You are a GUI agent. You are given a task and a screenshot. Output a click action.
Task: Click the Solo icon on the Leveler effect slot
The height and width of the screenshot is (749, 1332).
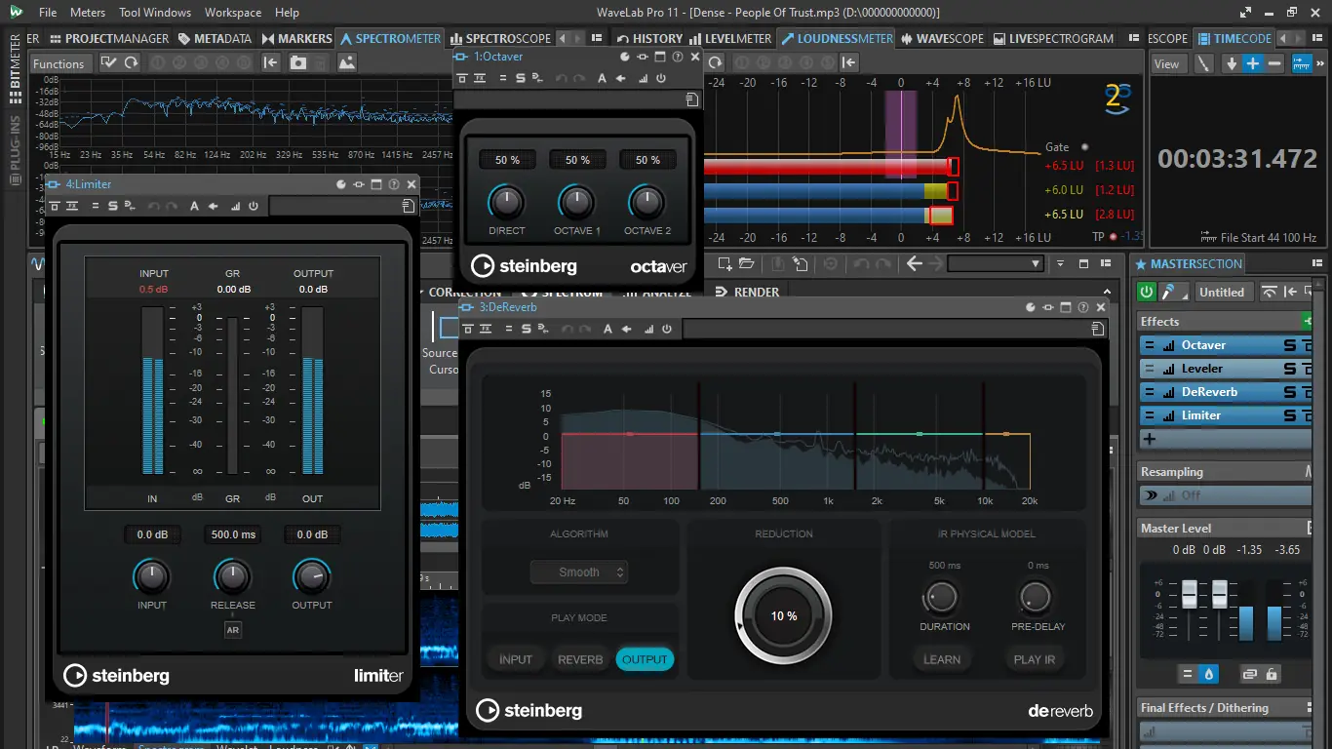pos(1289,369)
